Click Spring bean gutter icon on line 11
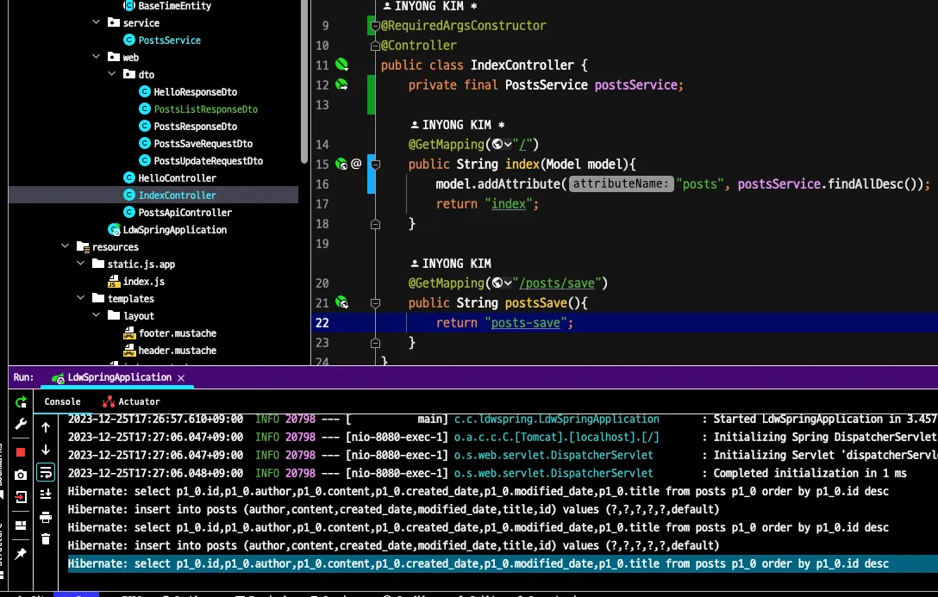The height and width of the screenshot is (597, 938). [x=341, y=65]
